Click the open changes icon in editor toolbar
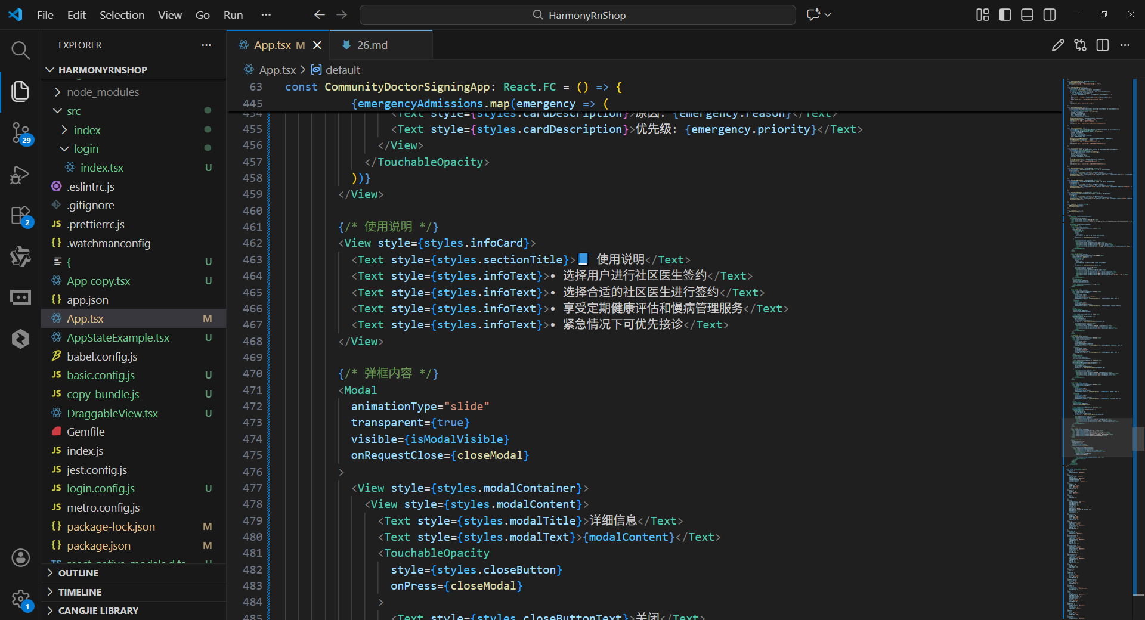 coord(1080,45)
